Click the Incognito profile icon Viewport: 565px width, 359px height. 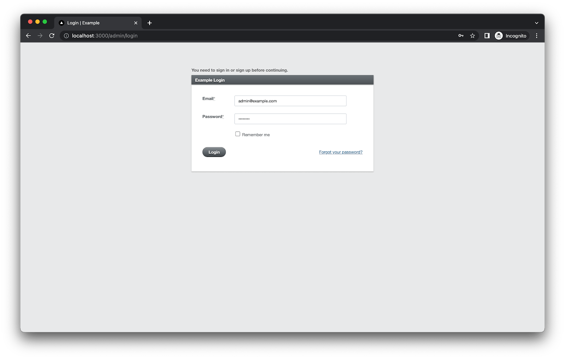[x=499, y=36]
